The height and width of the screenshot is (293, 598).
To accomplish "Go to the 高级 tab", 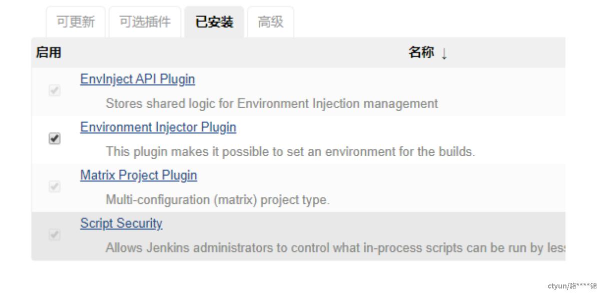I will 271,22.
